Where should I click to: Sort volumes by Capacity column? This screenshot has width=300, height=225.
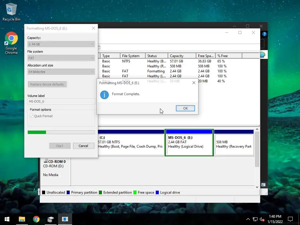pyautogui.click(x=182, y=56)
